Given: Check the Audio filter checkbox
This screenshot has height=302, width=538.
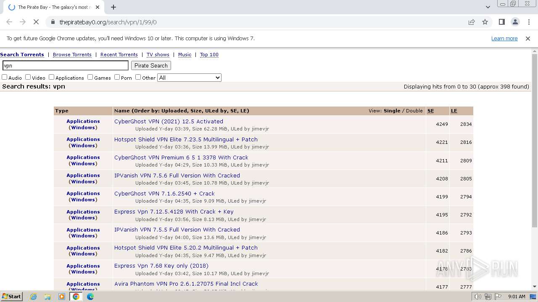Looking at the screenshot, I should pos(5,77).
